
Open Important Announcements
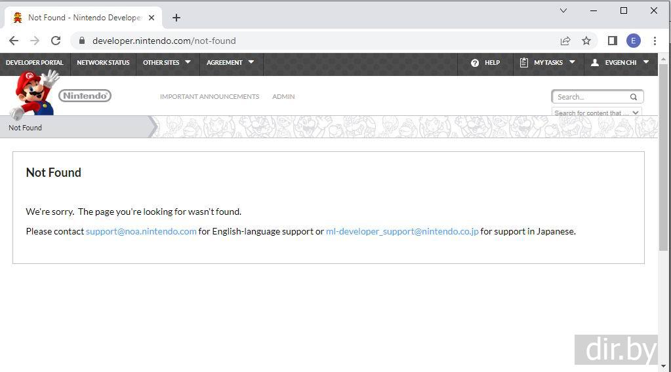tap(210, 96)
